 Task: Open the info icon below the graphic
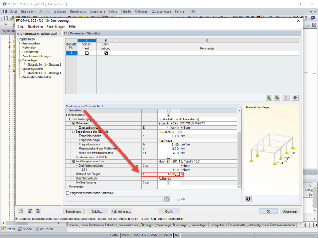(x=248, y=199)
